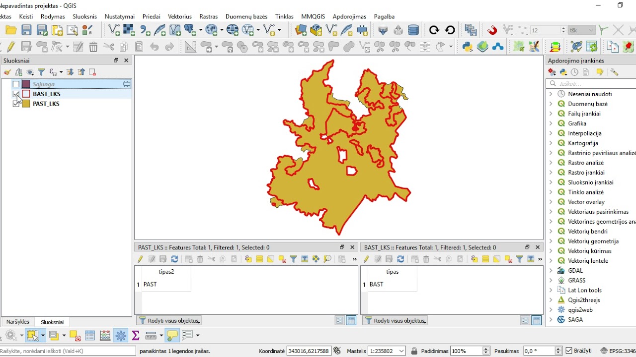This screenshot has width=636, height=357.
Task: Open the measure ruler tool
Action: pyautogui.click(x=151, y=336)
